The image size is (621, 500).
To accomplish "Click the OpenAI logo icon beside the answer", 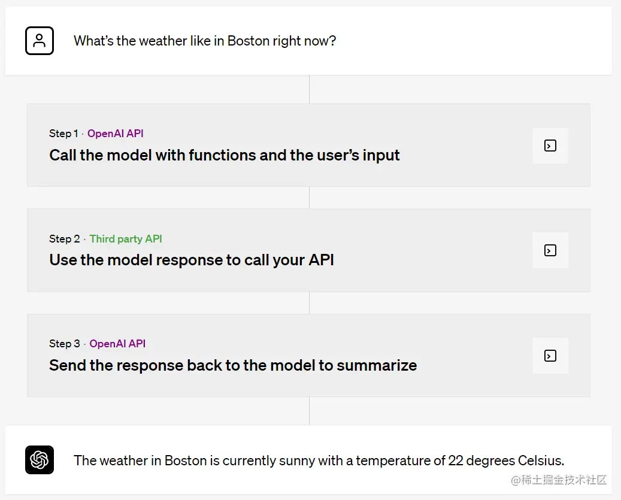I will click(39, 460).
